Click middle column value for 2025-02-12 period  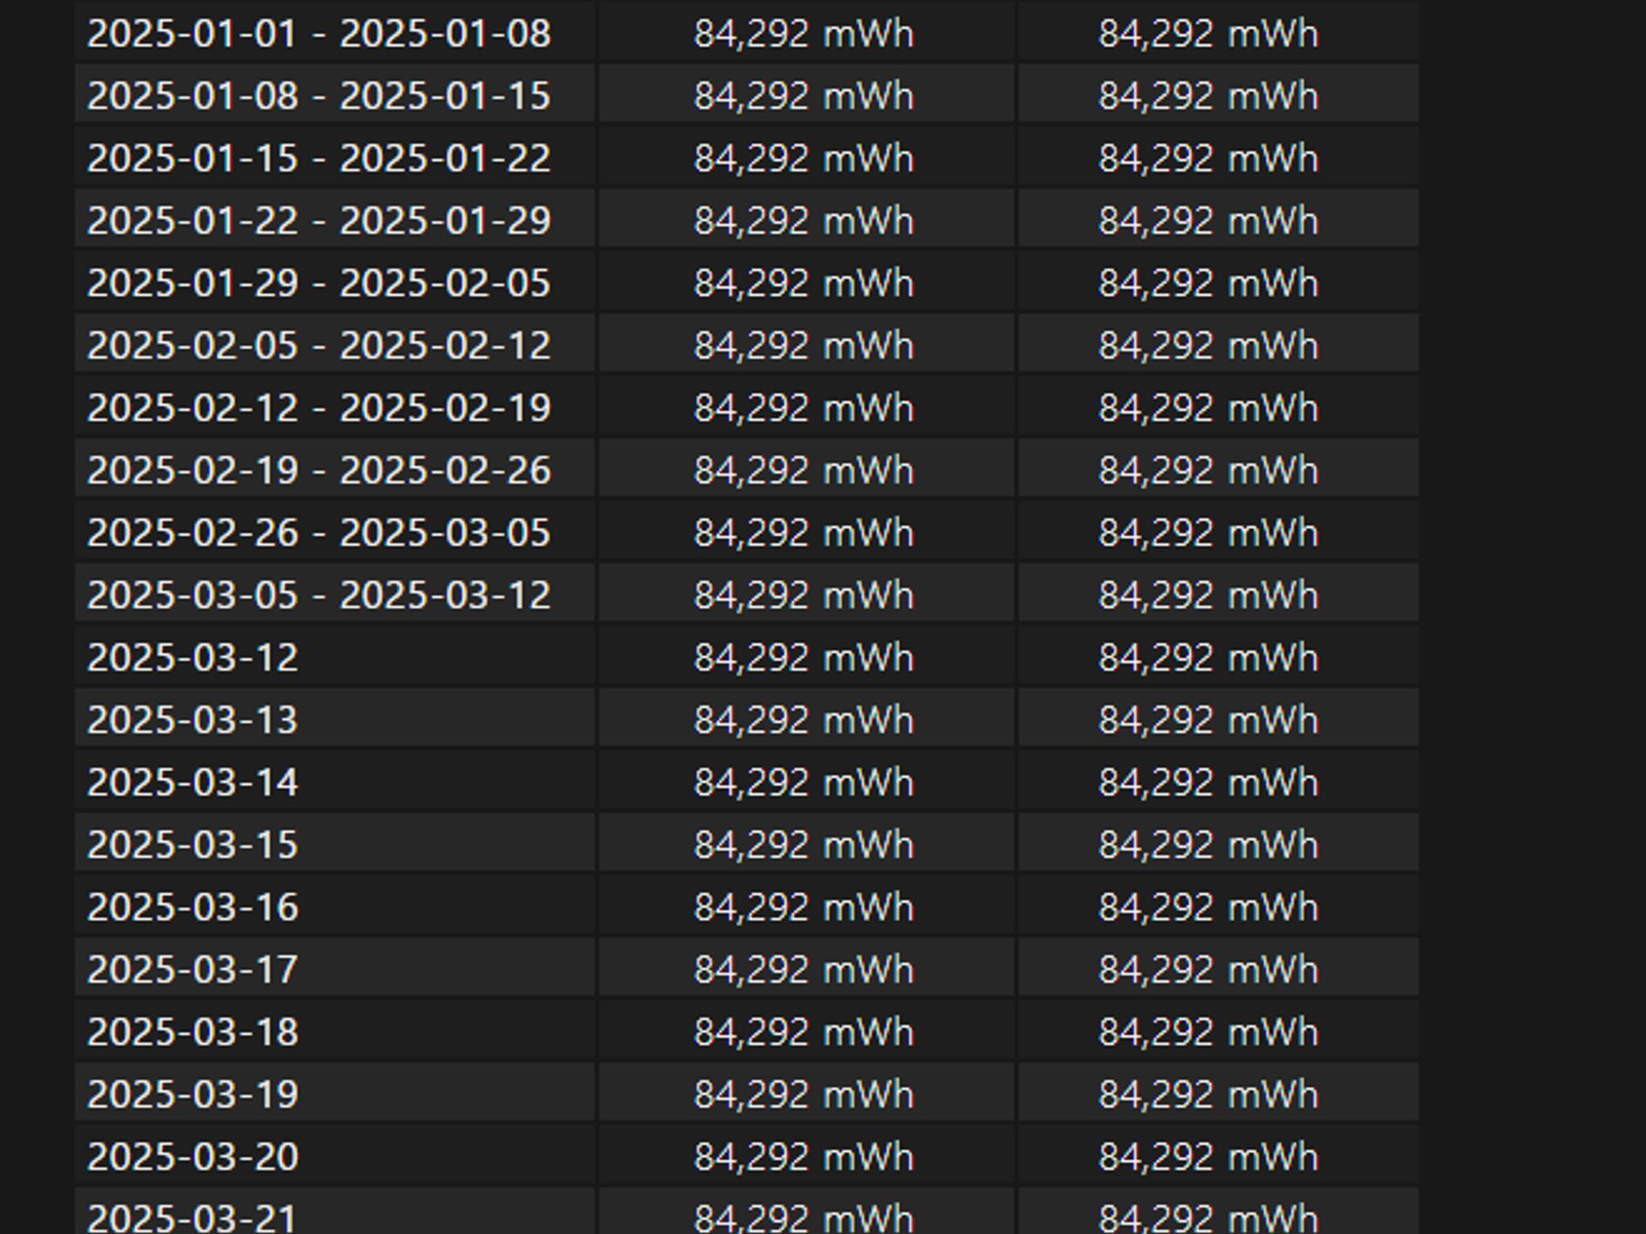[x=804, y=408]
